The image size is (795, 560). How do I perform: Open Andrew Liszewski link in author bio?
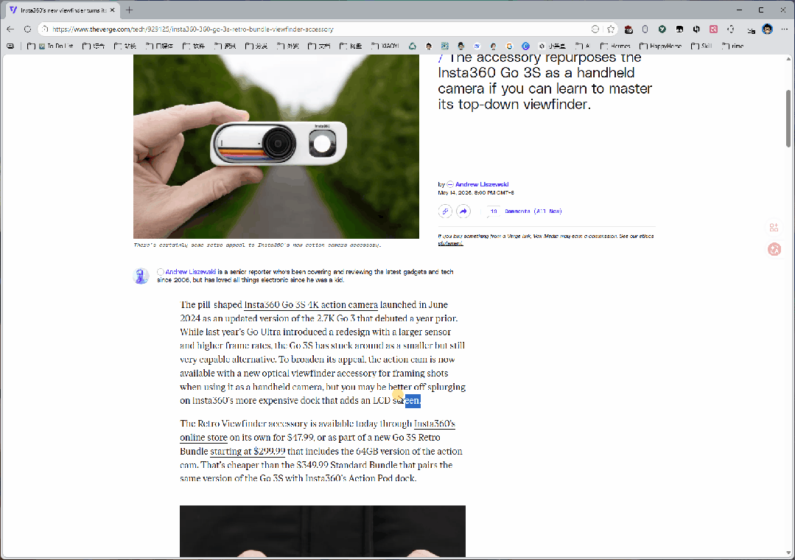(x=191, y=272)
